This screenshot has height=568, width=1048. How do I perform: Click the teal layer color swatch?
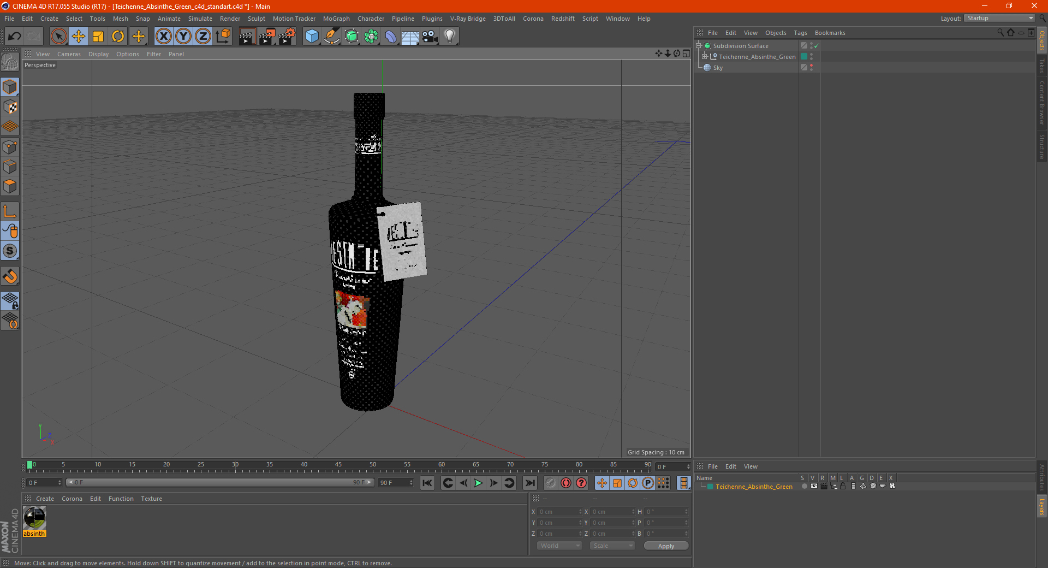[x=710, y=487]
